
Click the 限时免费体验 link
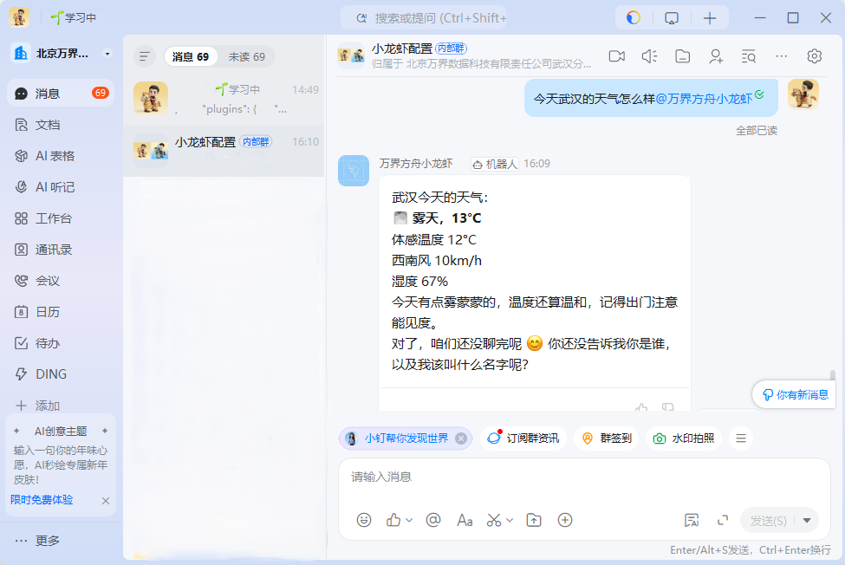[42, 500]
